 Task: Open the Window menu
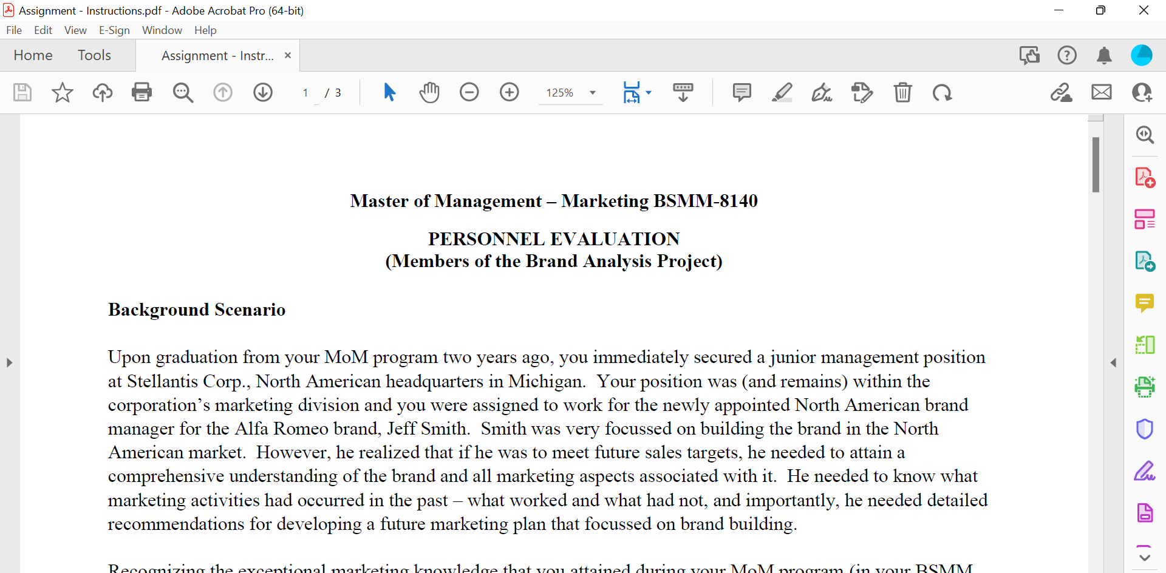(162, 30)
